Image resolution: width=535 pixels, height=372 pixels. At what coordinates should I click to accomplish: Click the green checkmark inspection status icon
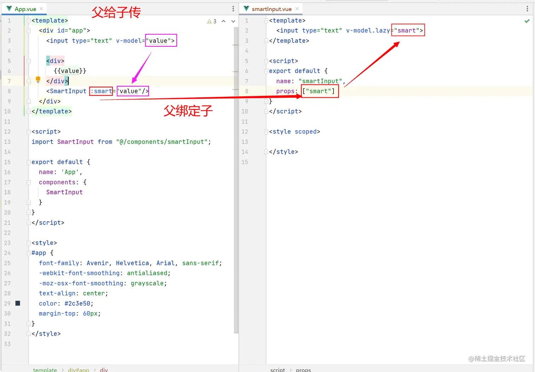527,21
